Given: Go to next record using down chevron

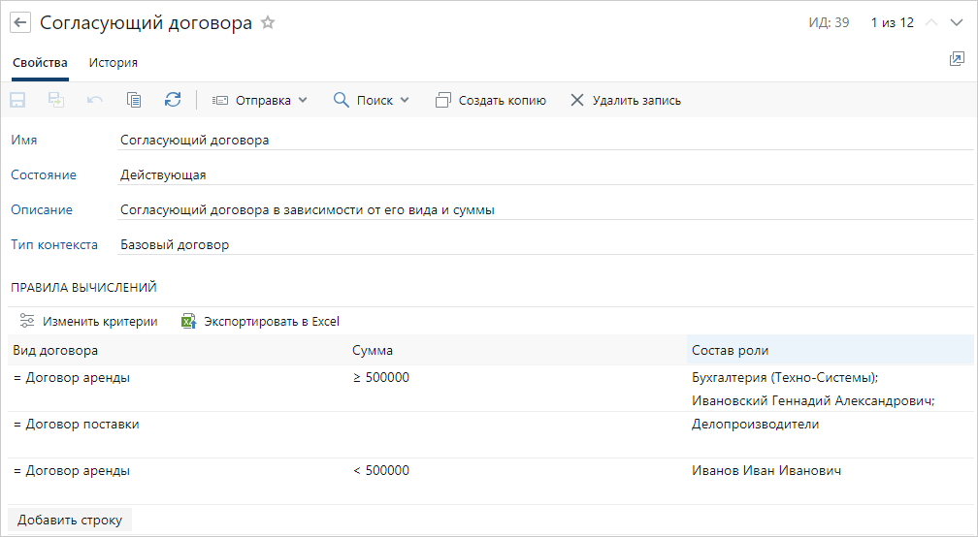Looking at the screenshot, I should [957, 22].
